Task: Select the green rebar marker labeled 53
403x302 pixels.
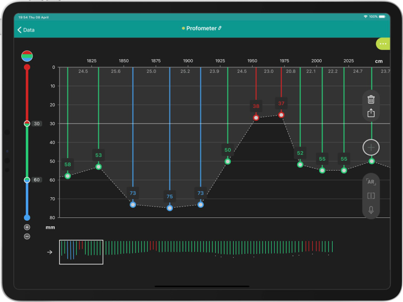Action: coord(99,167)
